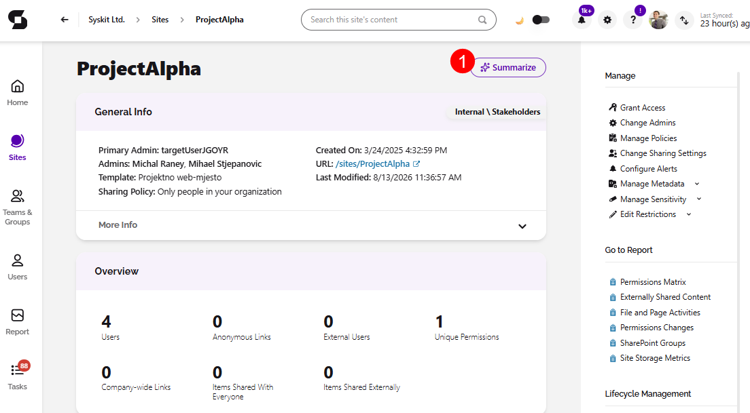
Task: Open File and Page Activities report
Action: (655, 312)
